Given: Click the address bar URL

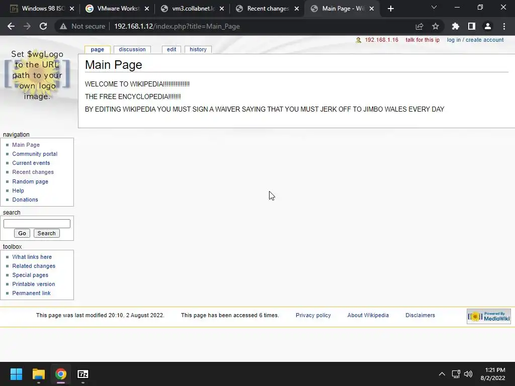Looking at the screenshot, I should 177,26.
